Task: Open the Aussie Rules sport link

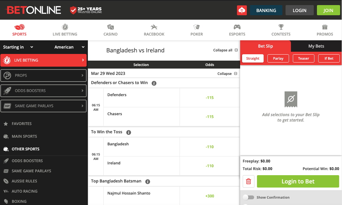Action: (24, 181)
